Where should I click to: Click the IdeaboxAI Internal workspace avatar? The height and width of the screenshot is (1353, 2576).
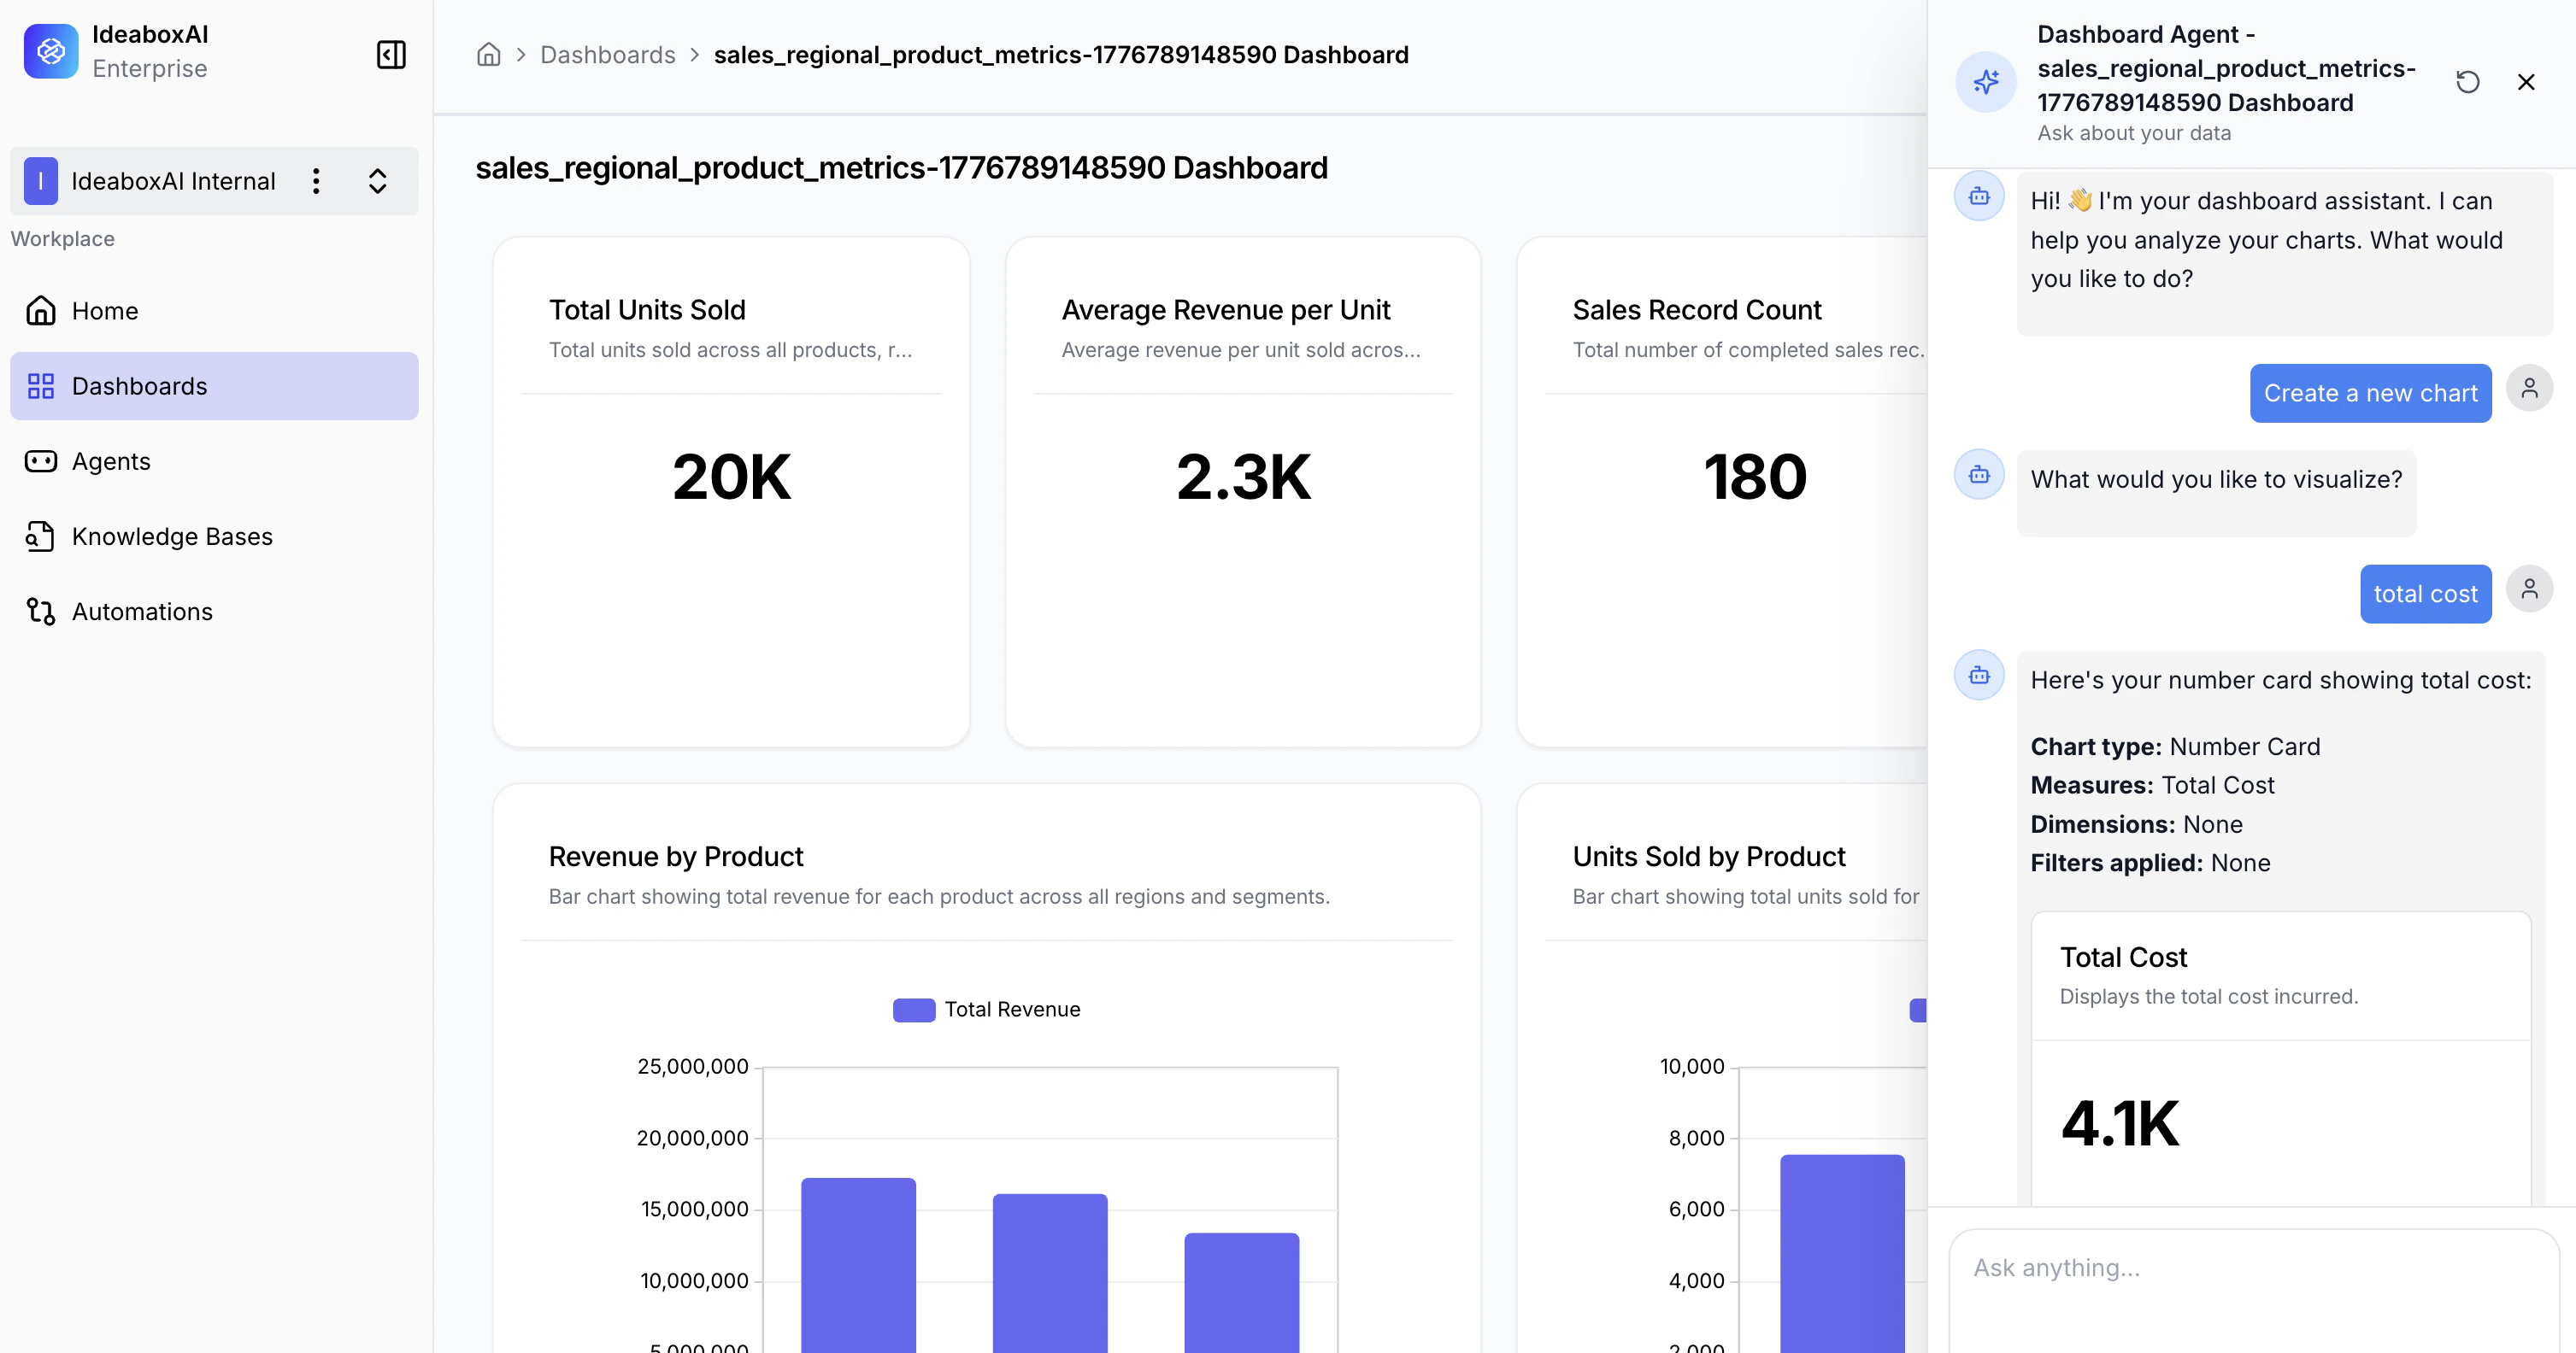[41, 181]
